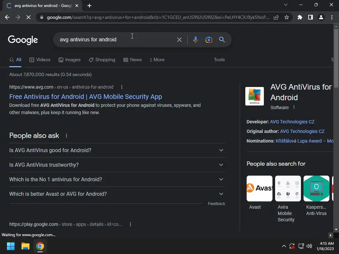Image resolution: width=339 pixels, height=254 pixels.
Task: Go back to the previous page
Action: coord(7,17)
